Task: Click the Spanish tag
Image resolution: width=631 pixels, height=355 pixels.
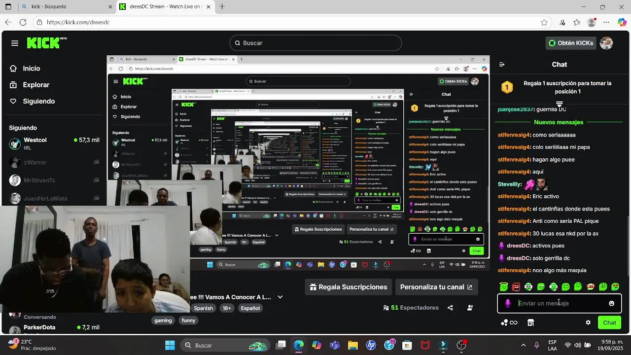Action: coord(203,308)
